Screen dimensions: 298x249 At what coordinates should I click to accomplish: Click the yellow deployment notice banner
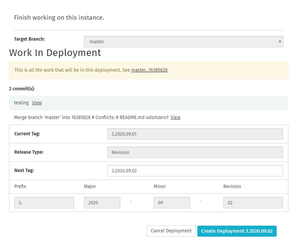pos(217,70)
